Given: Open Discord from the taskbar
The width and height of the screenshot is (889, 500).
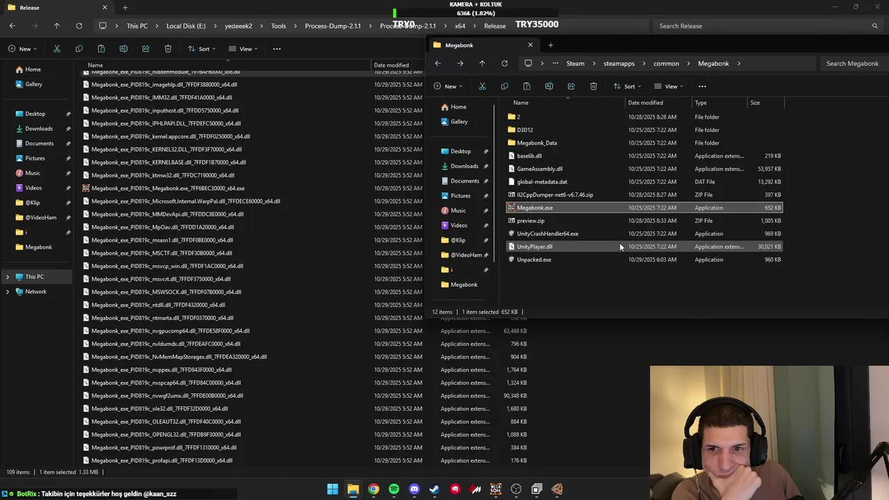Looking at the screenshot, I should click(x=415, y=489).
